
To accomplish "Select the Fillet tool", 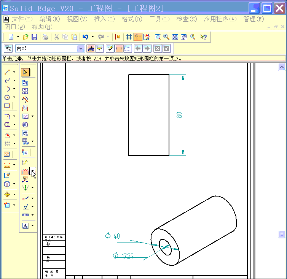I will (7, 116).
